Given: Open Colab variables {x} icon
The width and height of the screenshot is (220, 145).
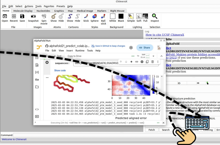Looking at the screenshot, I should [x=37, y=72].
